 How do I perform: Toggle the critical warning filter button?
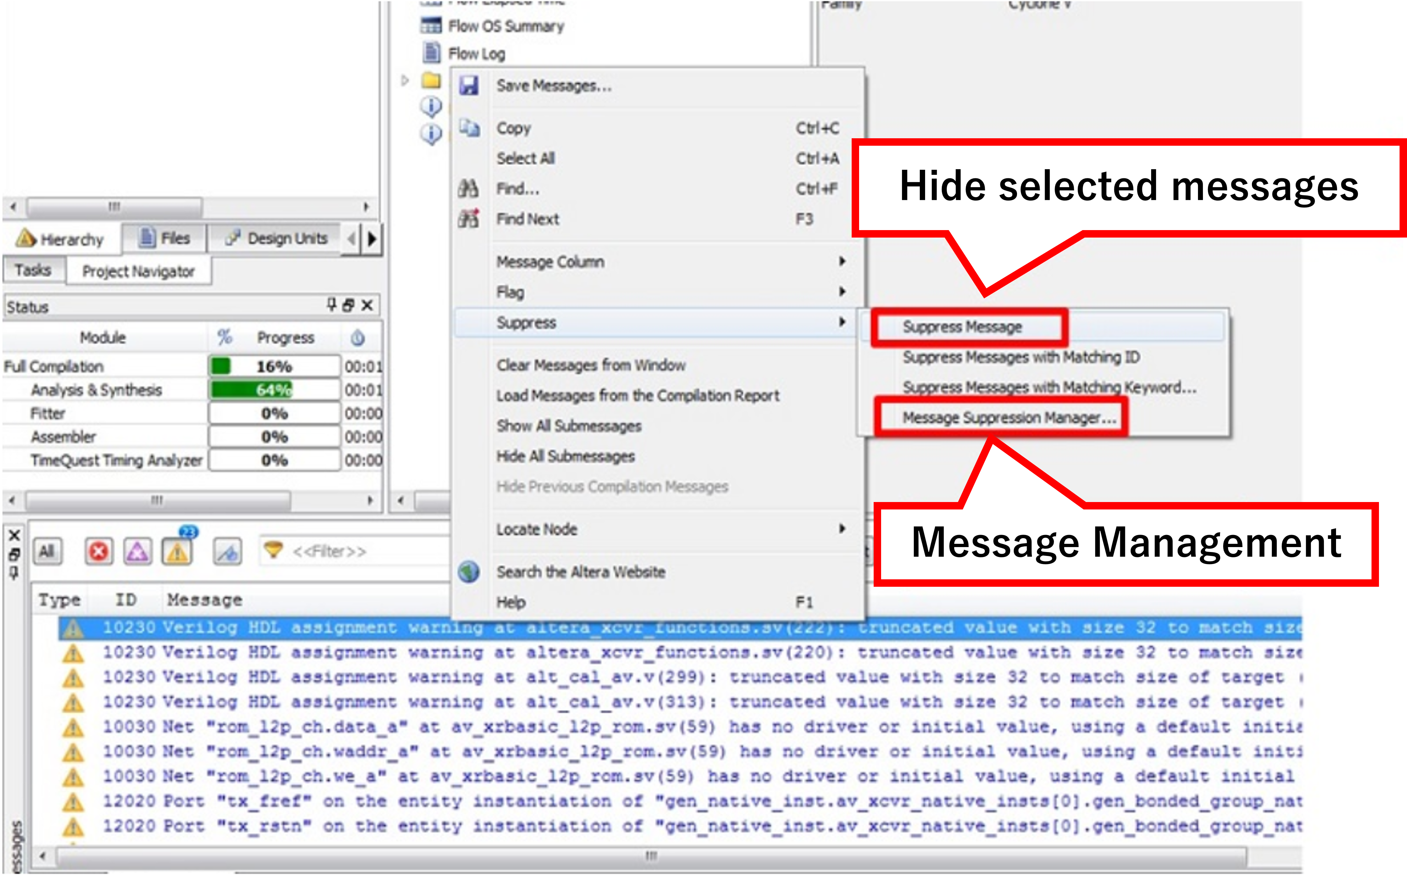tap(138, 552)
